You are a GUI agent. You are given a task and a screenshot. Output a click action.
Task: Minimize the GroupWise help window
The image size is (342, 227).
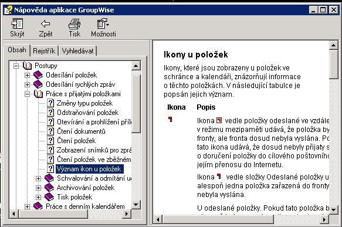tap(313, 10)
